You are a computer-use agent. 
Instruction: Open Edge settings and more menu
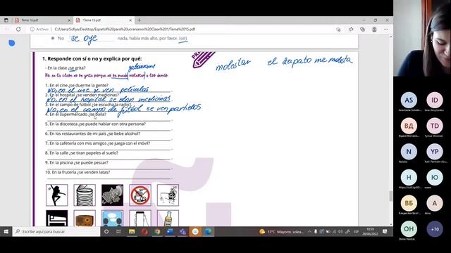click(386, 30)
